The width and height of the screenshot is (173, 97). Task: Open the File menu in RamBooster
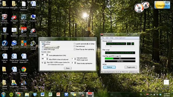[x=103, y=38]
